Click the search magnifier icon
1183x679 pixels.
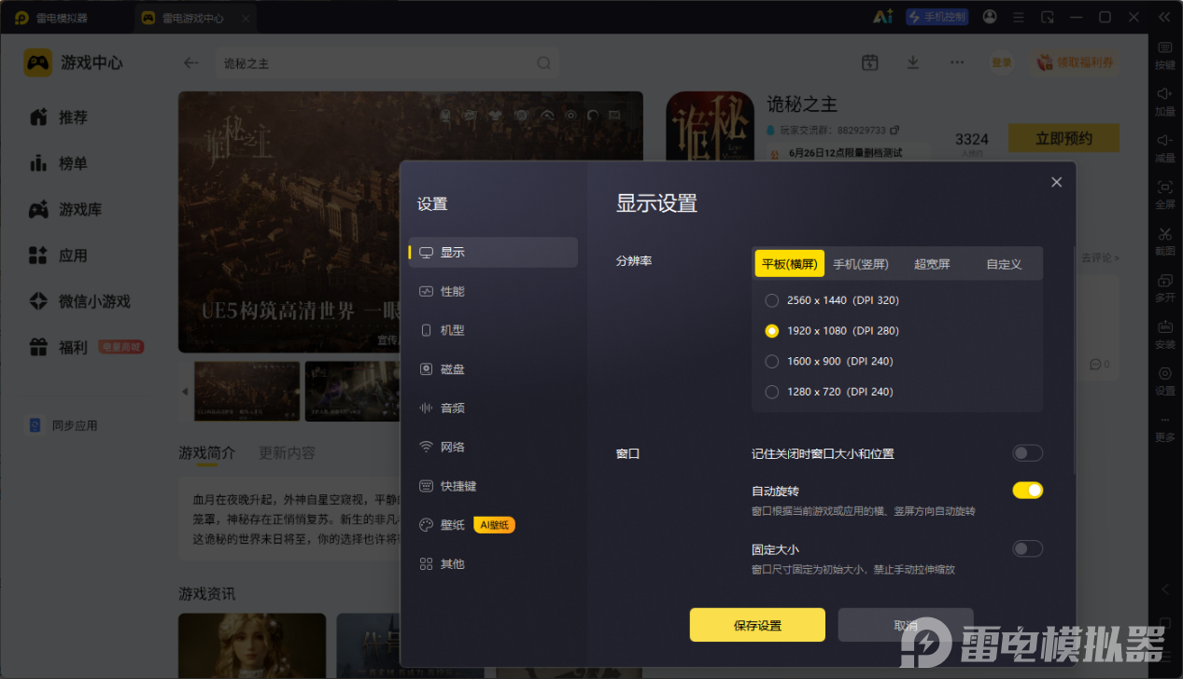[544, 63]
